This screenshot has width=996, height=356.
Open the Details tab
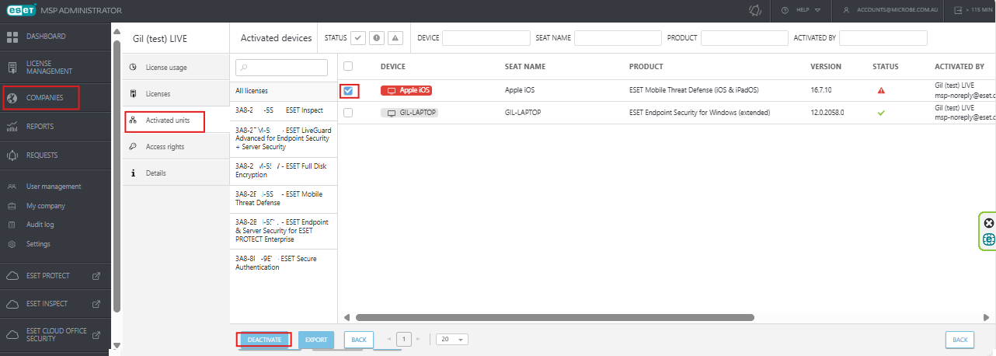click(x=176, y=173)
